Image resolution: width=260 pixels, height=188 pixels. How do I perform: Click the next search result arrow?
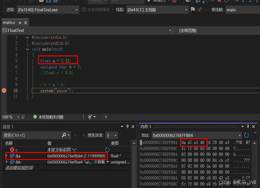(x=83, y=135)
